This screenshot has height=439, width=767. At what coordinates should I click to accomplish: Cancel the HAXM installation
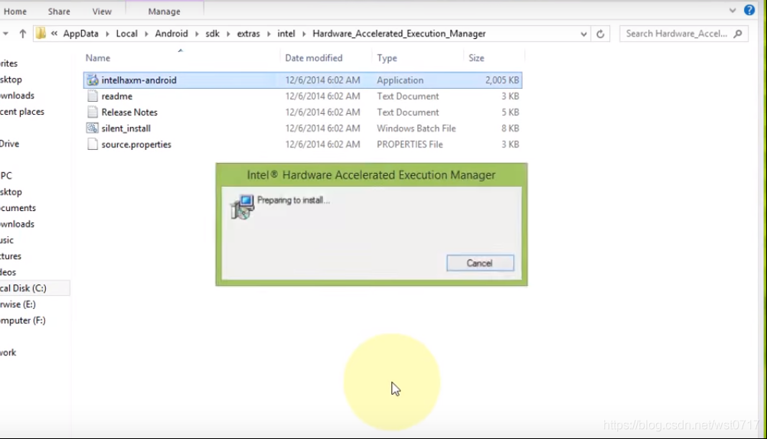[480, 263]
